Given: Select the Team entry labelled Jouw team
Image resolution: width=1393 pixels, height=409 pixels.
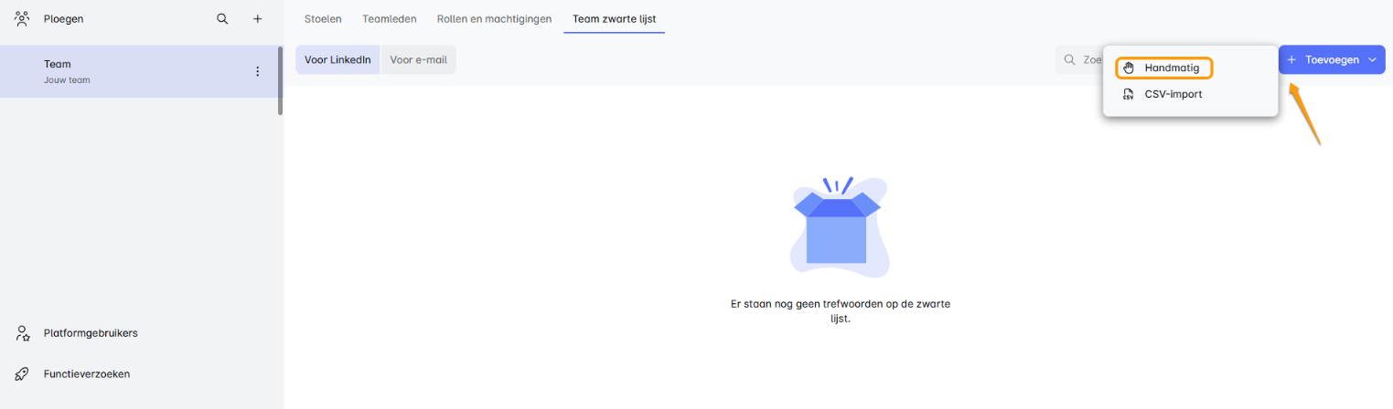Looking at the screenshot, I should (x=128, y=71).
